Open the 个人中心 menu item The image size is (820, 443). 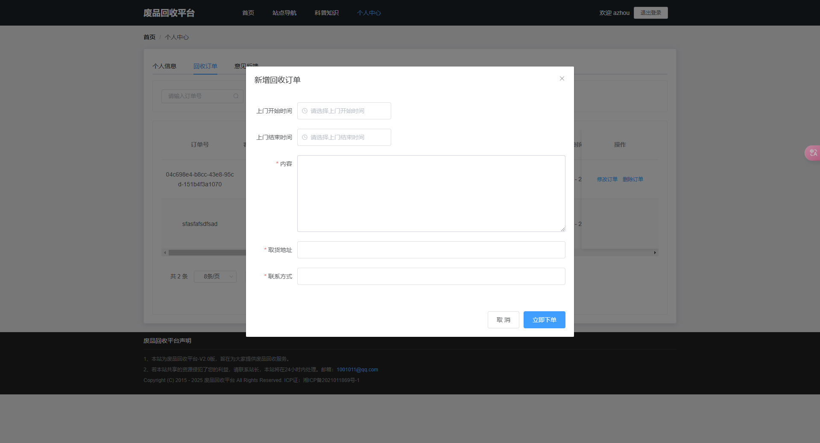tap(369, 13)
